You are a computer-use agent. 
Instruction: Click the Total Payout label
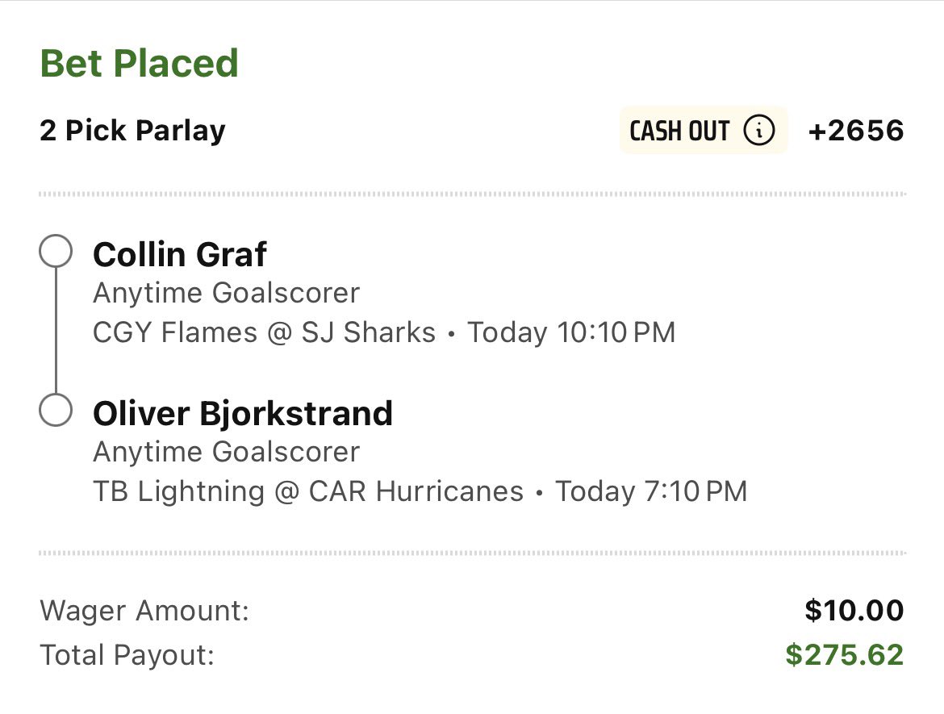tap(127, 655)
